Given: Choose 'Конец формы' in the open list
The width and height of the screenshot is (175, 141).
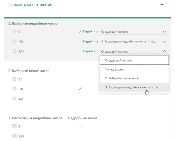Looking at the screenshot, I should 134,69.
